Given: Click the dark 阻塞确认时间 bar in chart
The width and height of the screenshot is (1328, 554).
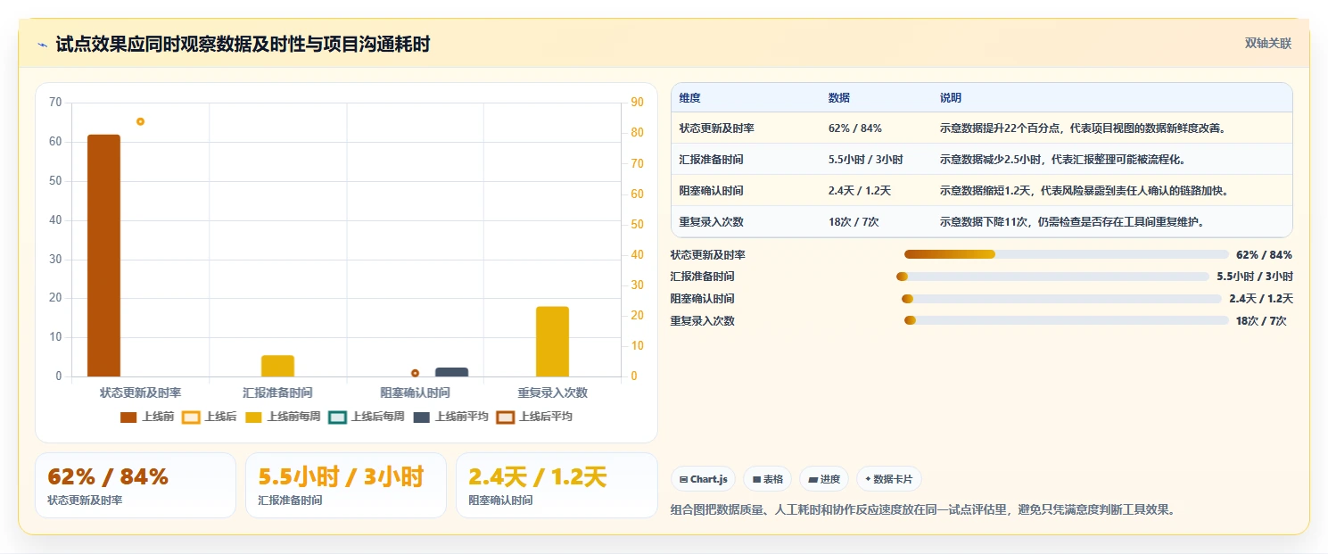Looking at the screenshot, I should [x=451, y=372].
